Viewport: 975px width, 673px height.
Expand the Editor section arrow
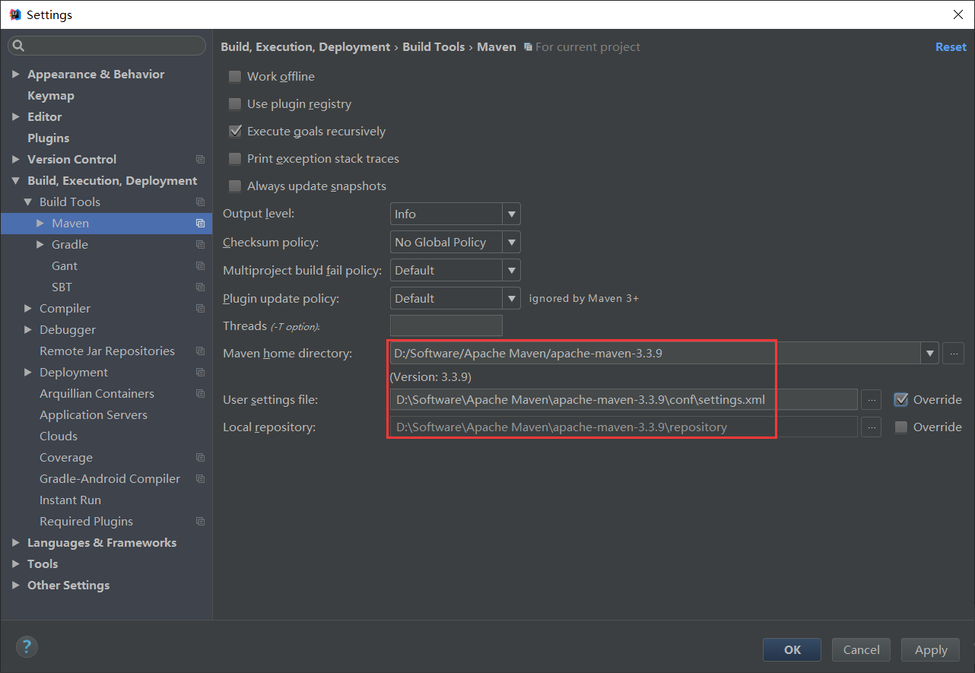tap(16, 117)
